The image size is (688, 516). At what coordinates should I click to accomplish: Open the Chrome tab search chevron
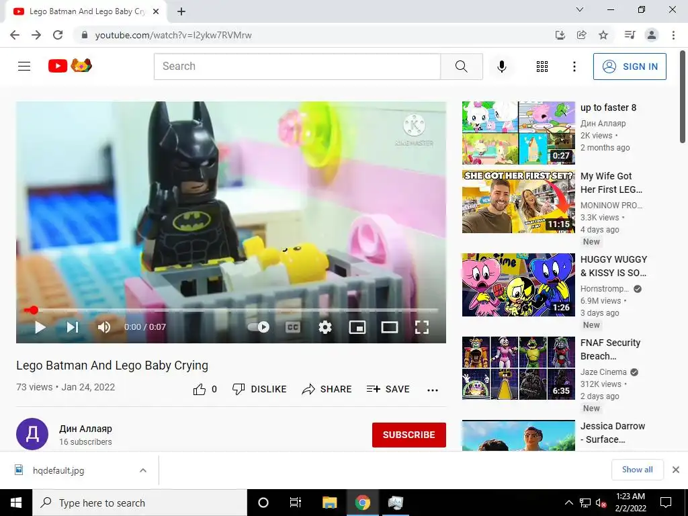580,9
